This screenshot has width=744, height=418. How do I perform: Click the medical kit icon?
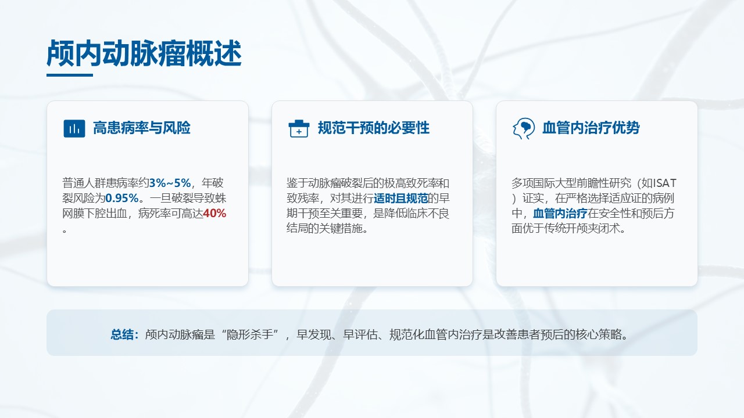(x=299, y=128)
